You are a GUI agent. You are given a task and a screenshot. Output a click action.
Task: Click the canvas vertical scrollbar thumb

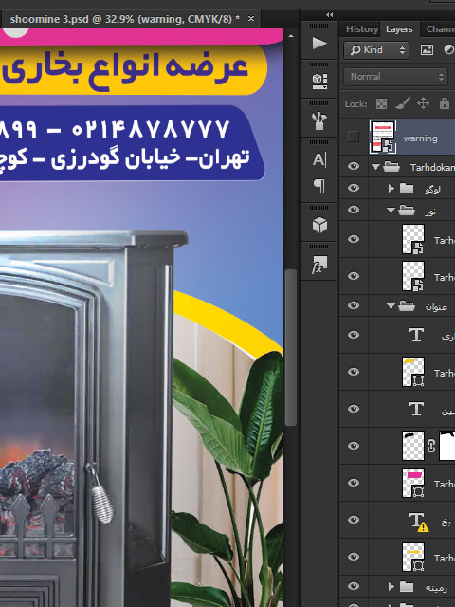(291, 348)
